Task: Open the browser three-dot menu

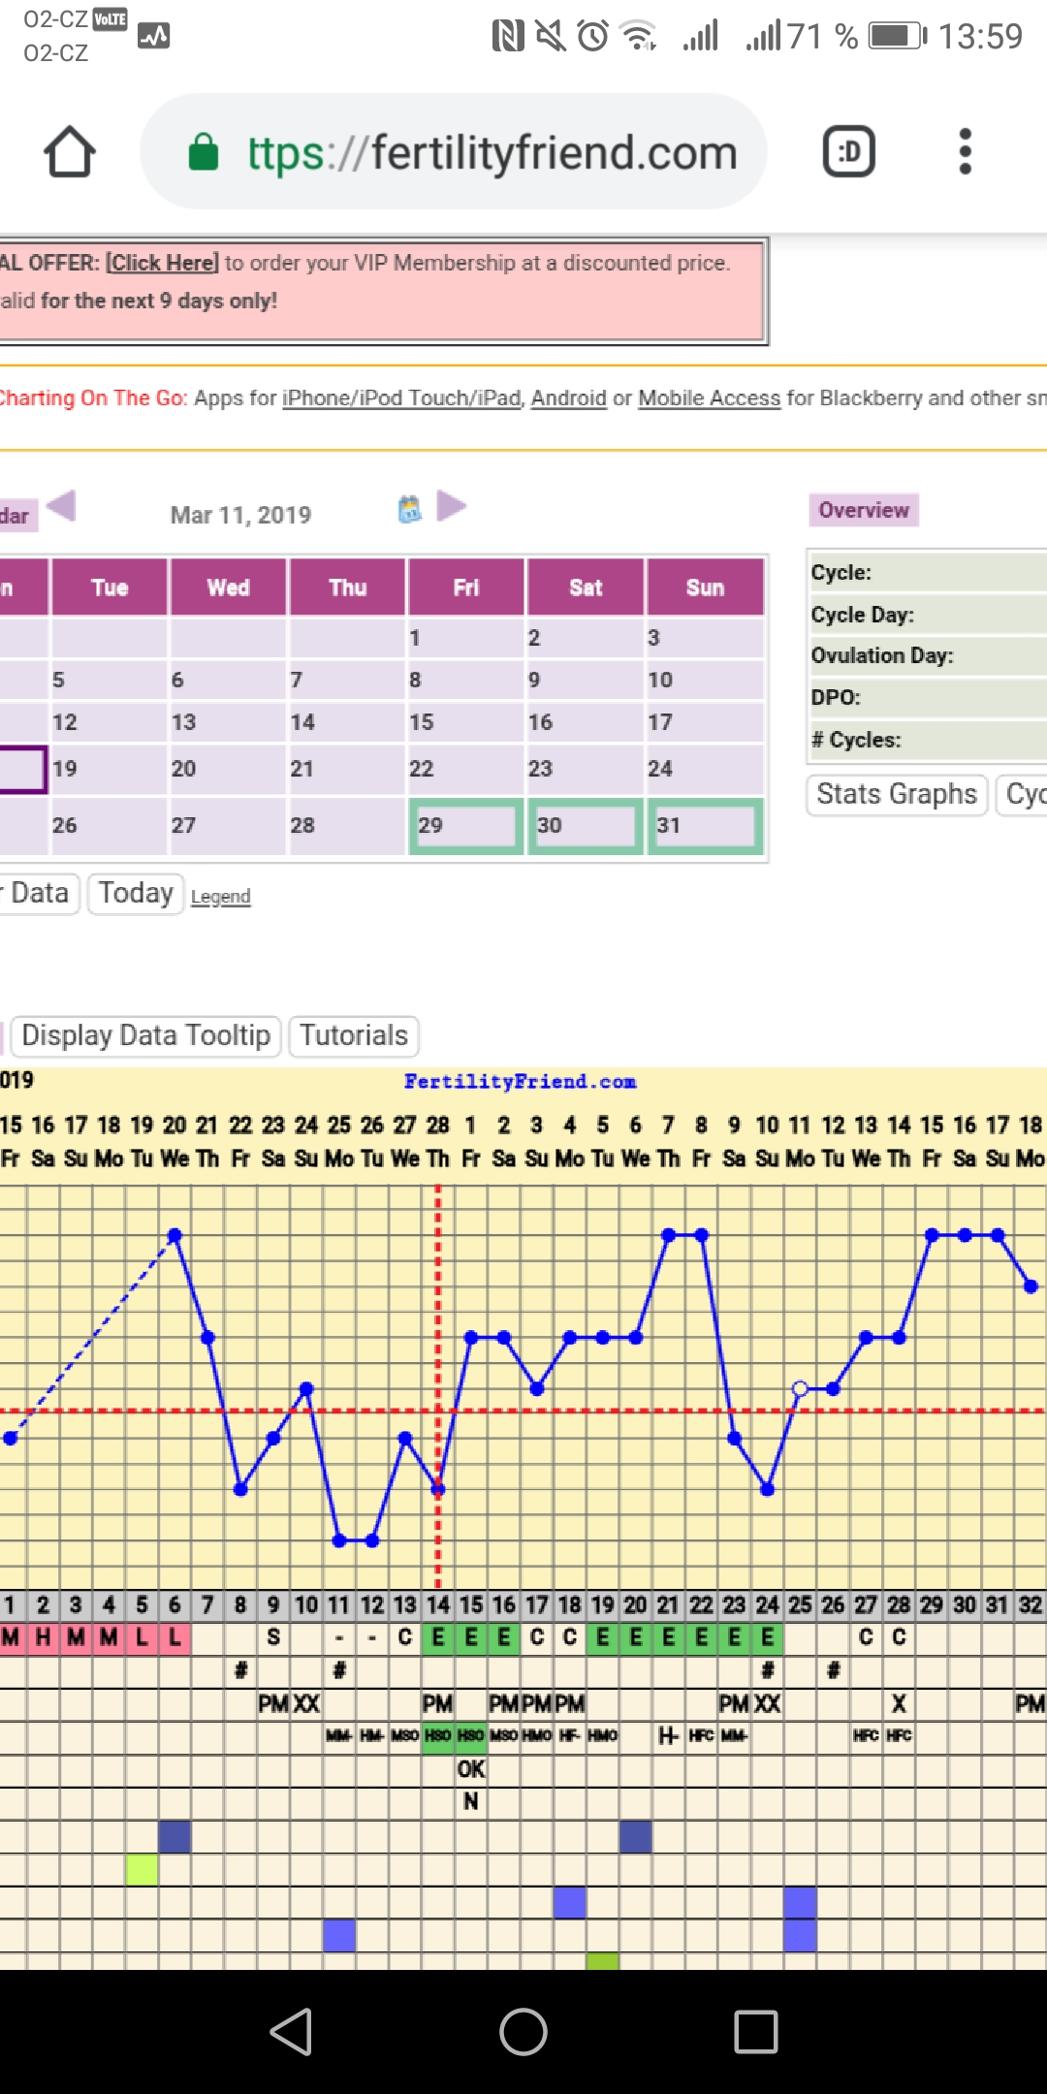Action: [x=964, y=152]
